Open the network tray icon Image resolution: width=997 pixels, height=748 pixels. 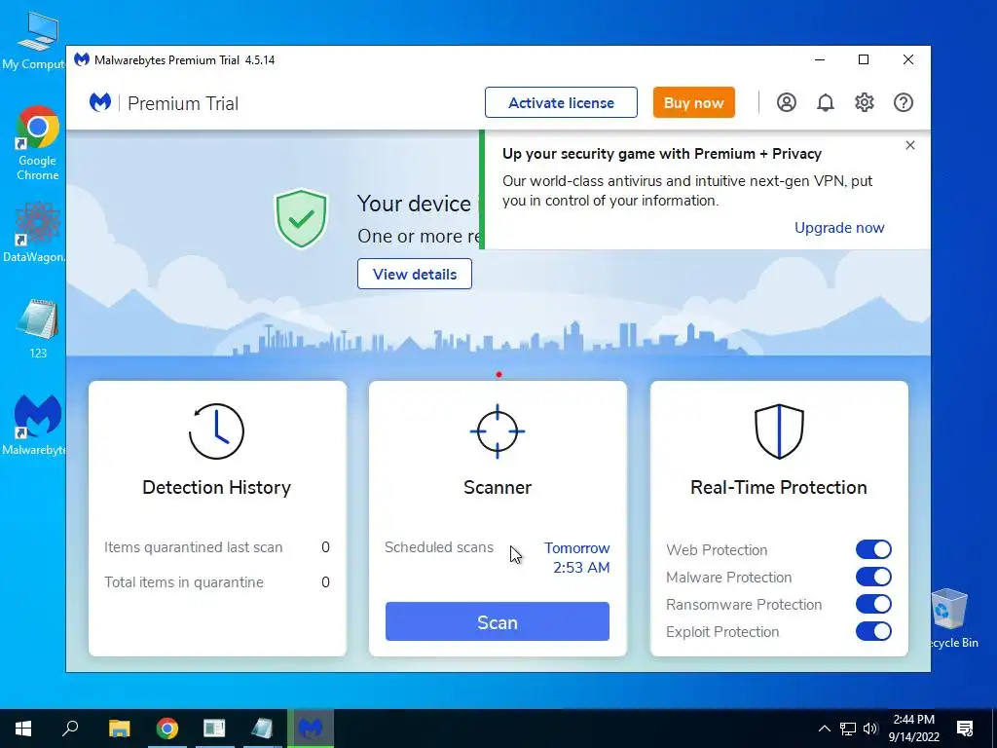click(848, 729)
